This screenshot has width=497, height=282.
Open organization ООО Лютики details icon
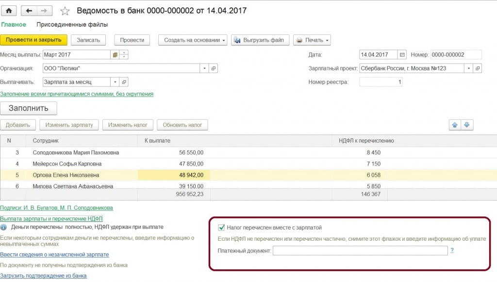click(214, 68)
